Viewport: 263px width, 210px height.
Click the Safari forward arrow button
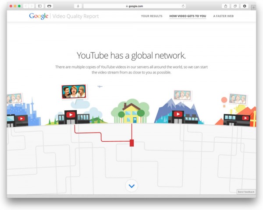pyautogui.click(x=32, y=6)
